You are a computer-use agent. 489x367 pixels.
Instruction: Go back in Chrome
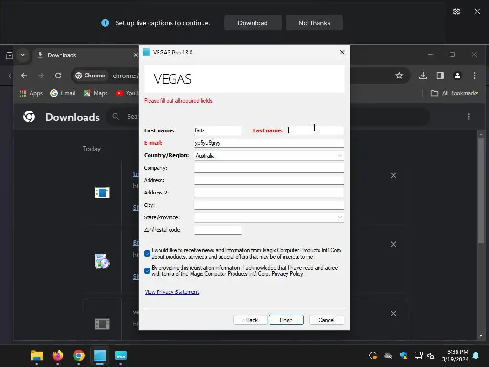pos(24,76)
